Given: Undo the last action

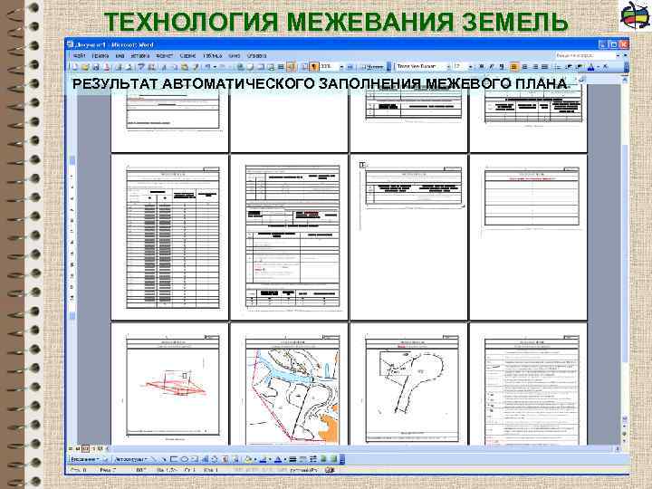Looking at the screenshot, I should (x=207, y=67).
